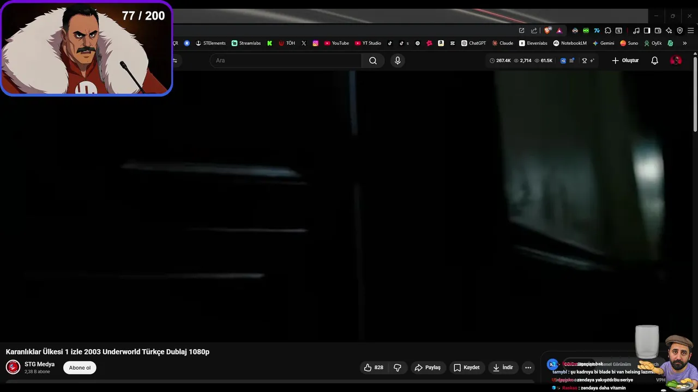This screenshot has width=698, height=392.
Task: Click the guide menu icon left of search
Action: (x=174, y=60)
